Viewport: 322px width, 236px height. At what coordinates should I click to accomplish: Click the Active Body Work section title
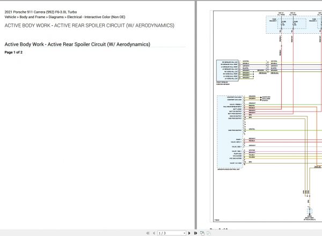point(77,45)
